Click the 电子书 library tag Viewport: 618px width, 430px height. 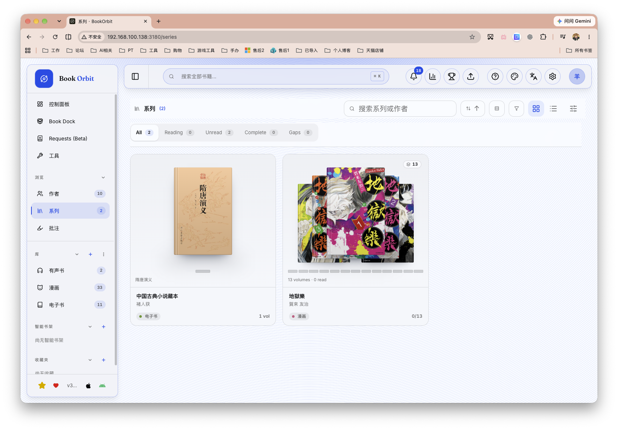coord(148,316)
